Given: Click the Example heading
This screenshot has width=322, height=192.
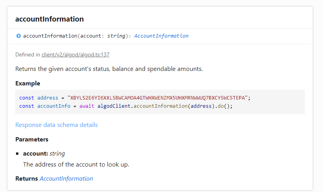Looking at the screenshot, I should coord(28,83).
